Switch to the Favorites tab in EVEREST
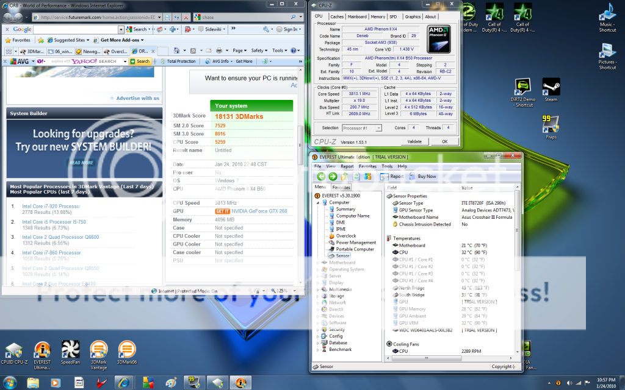 coord(341,188)
